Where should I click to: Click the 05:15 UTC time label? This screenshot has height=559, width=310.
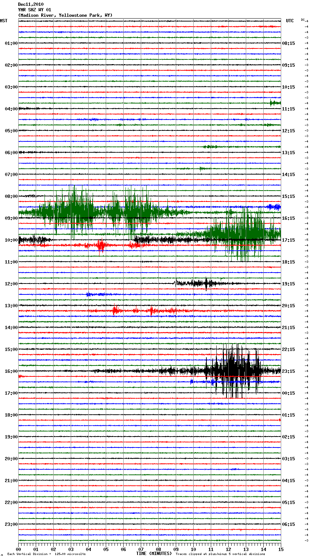(288, 503)
